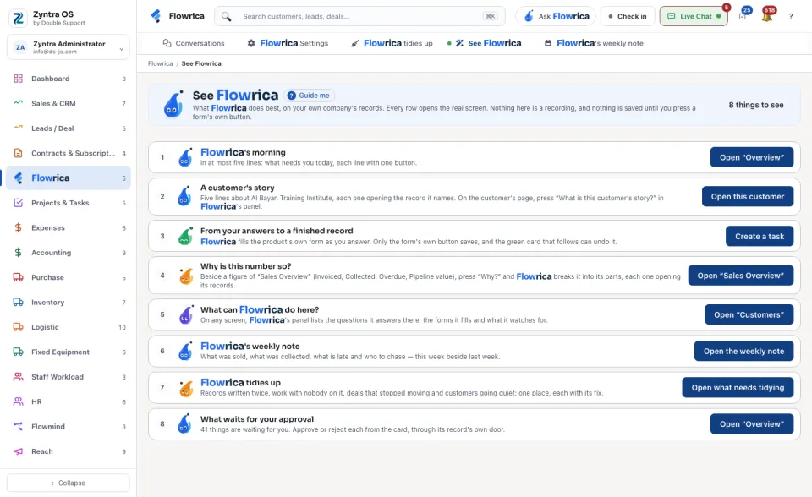Click the Open this customer button

coord(747,197)
